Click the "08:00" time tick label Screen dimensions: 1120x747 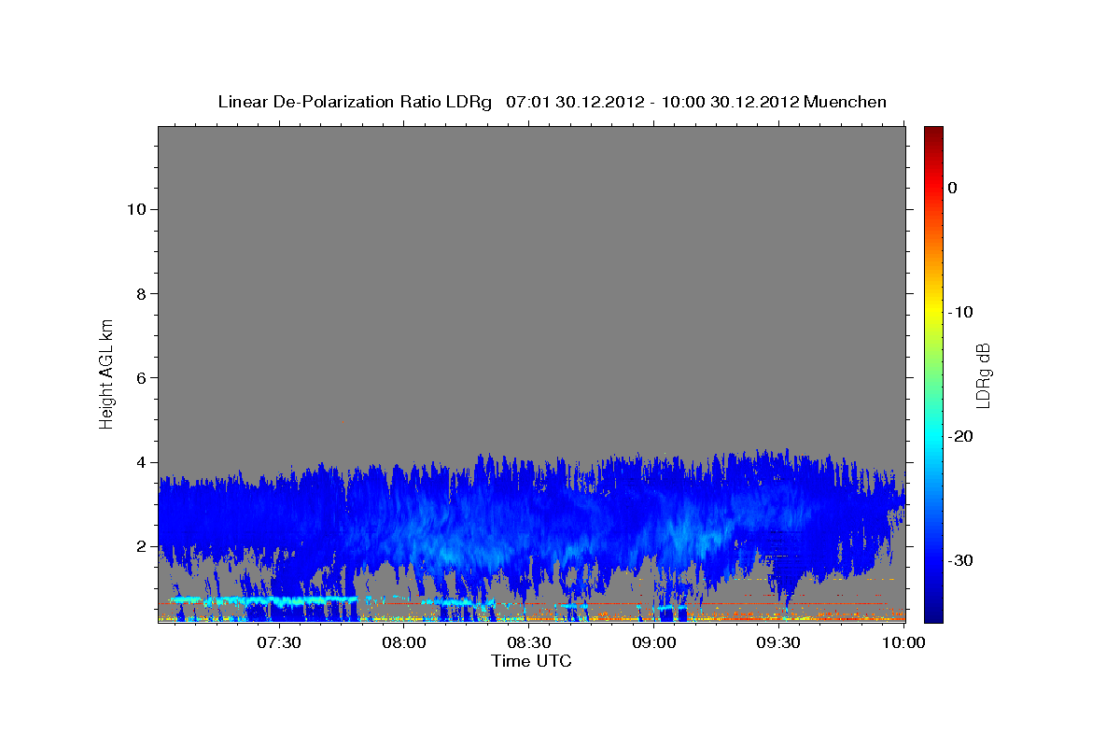tap(404, 642)
